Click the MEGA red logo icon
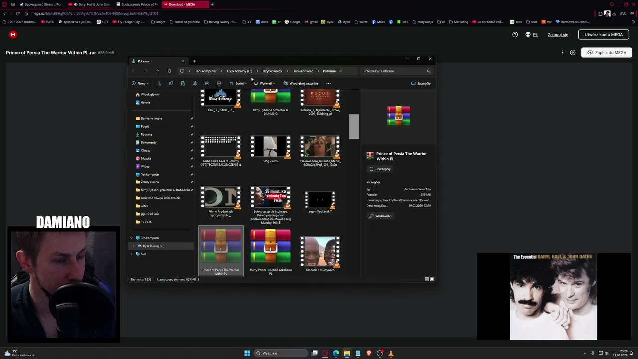638x359 pixels. coord(13,34)
